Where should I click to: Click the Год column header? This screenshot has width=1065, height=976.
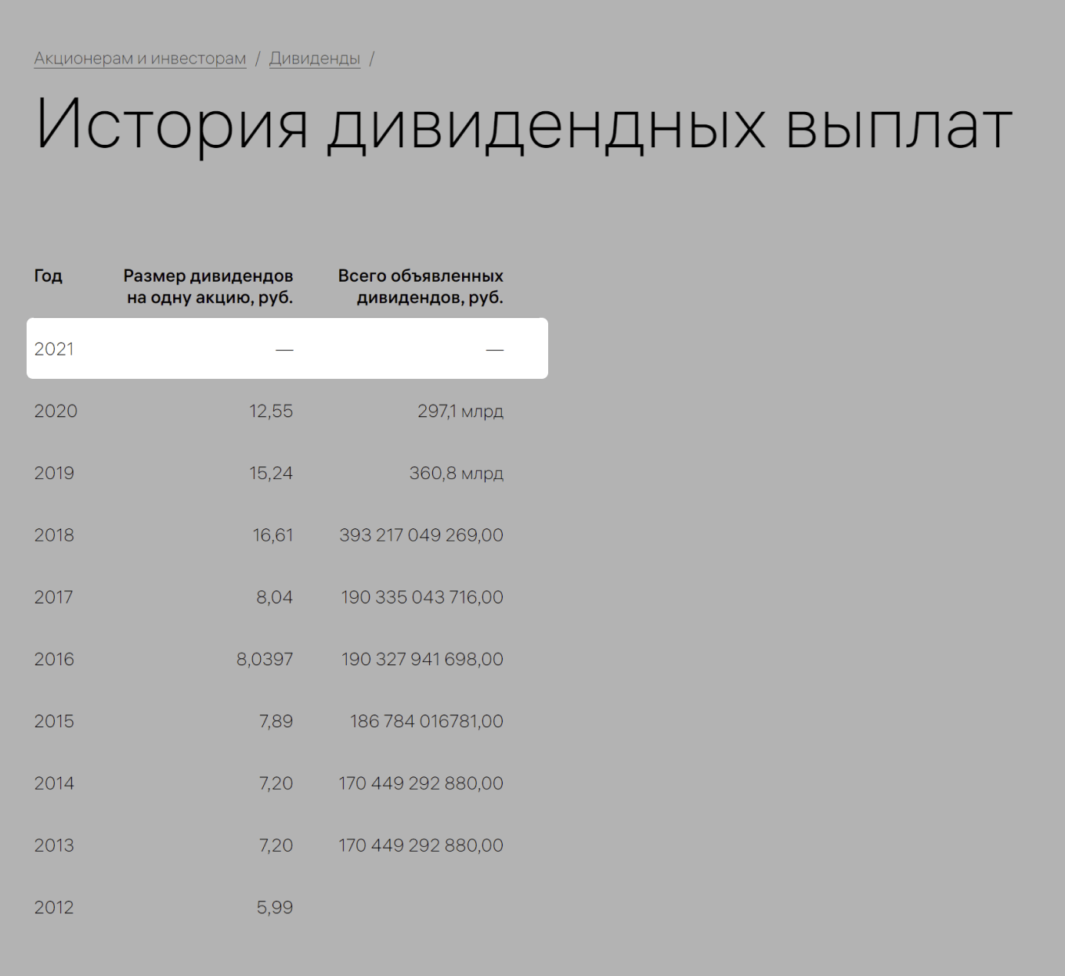coord(49,276)
